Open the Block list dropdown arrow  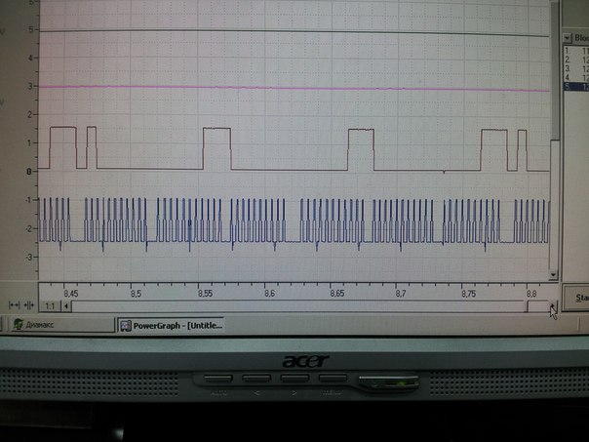[x=567, y=38]
